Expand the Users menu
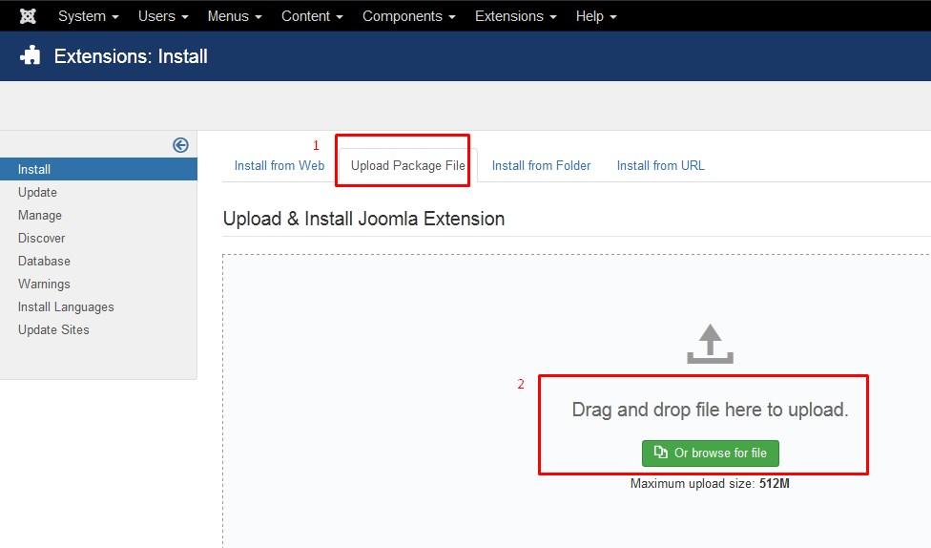Image resolution: width=931 pixels, height=548 pixels. tap(163, 16)
